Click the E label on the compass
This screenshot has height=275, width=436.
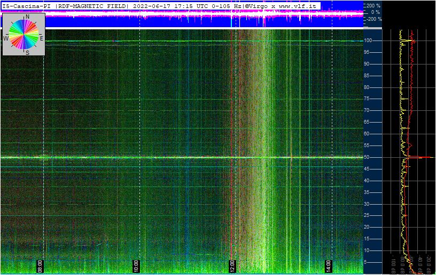pyautogui.click(x=42, y=39)
